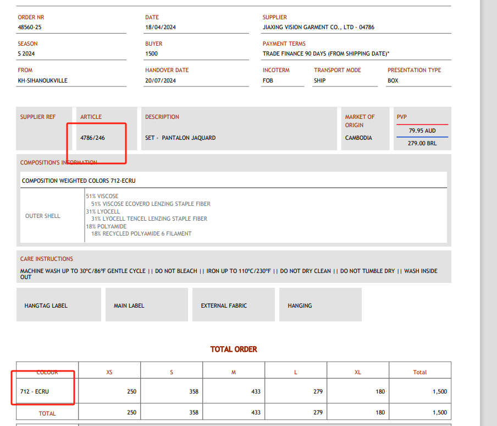The height and width of the screenshot is (426, 497).
Task: Click the FOB incoterm value
Action: coord(268,80)
